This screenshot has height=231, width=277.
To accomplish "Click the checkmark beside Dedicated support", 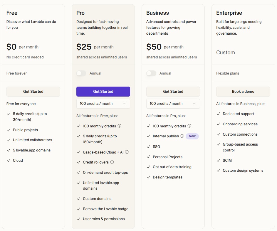I will pos(218,114).
